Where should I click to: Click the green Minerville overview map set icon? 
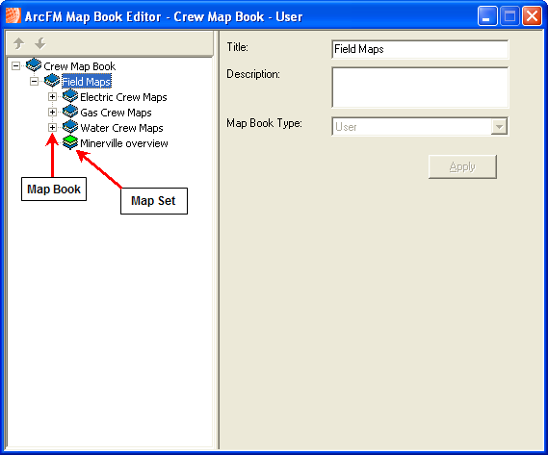click(x=70, y=142)
